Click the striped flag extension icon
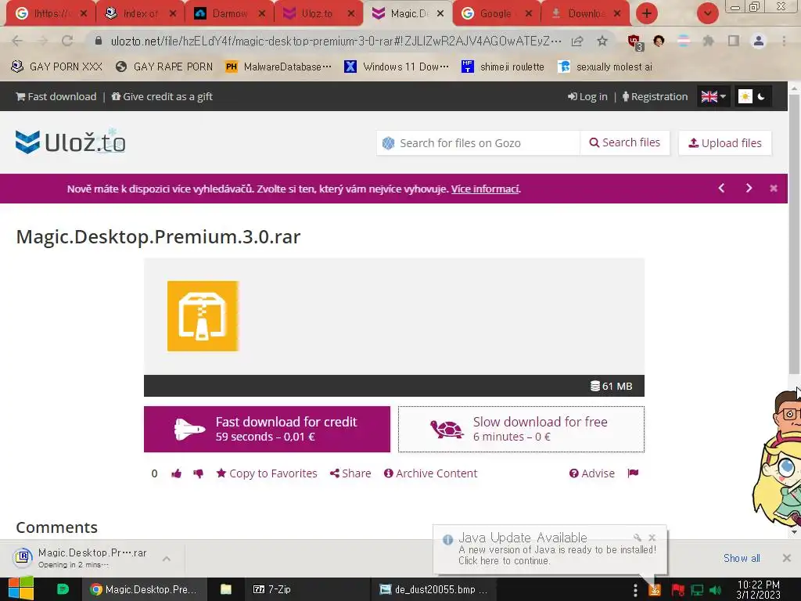This screenshot has height=601, width=801. pos(684,41)
